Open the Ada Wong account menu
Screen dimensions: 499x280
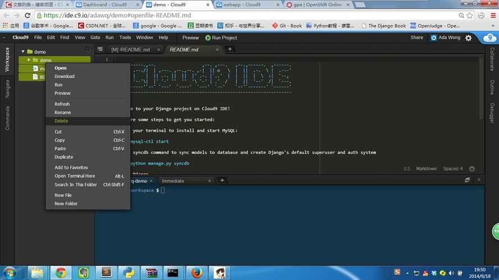tap(446, 38)
